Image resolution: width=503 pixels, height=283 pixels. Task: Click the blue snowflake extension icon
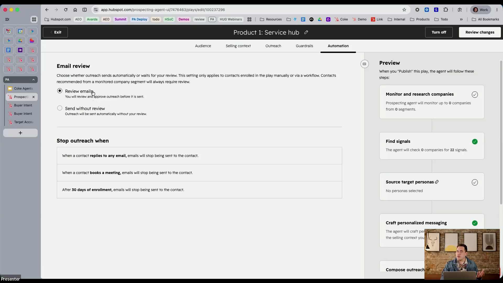pyautogui.click(x=427, y=10)
